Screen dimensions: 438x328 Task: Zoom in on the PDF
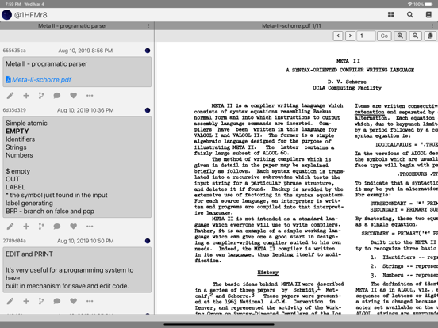pos(400,36)
